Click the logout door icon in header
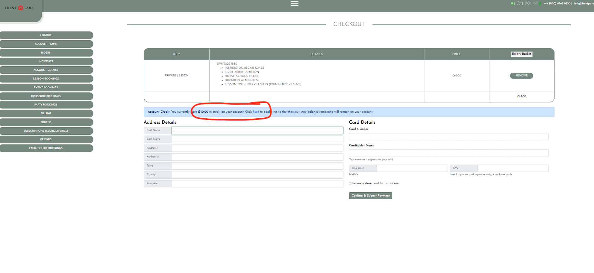The width and height of the screenshot is (594, 273). [x=519, y=3]
